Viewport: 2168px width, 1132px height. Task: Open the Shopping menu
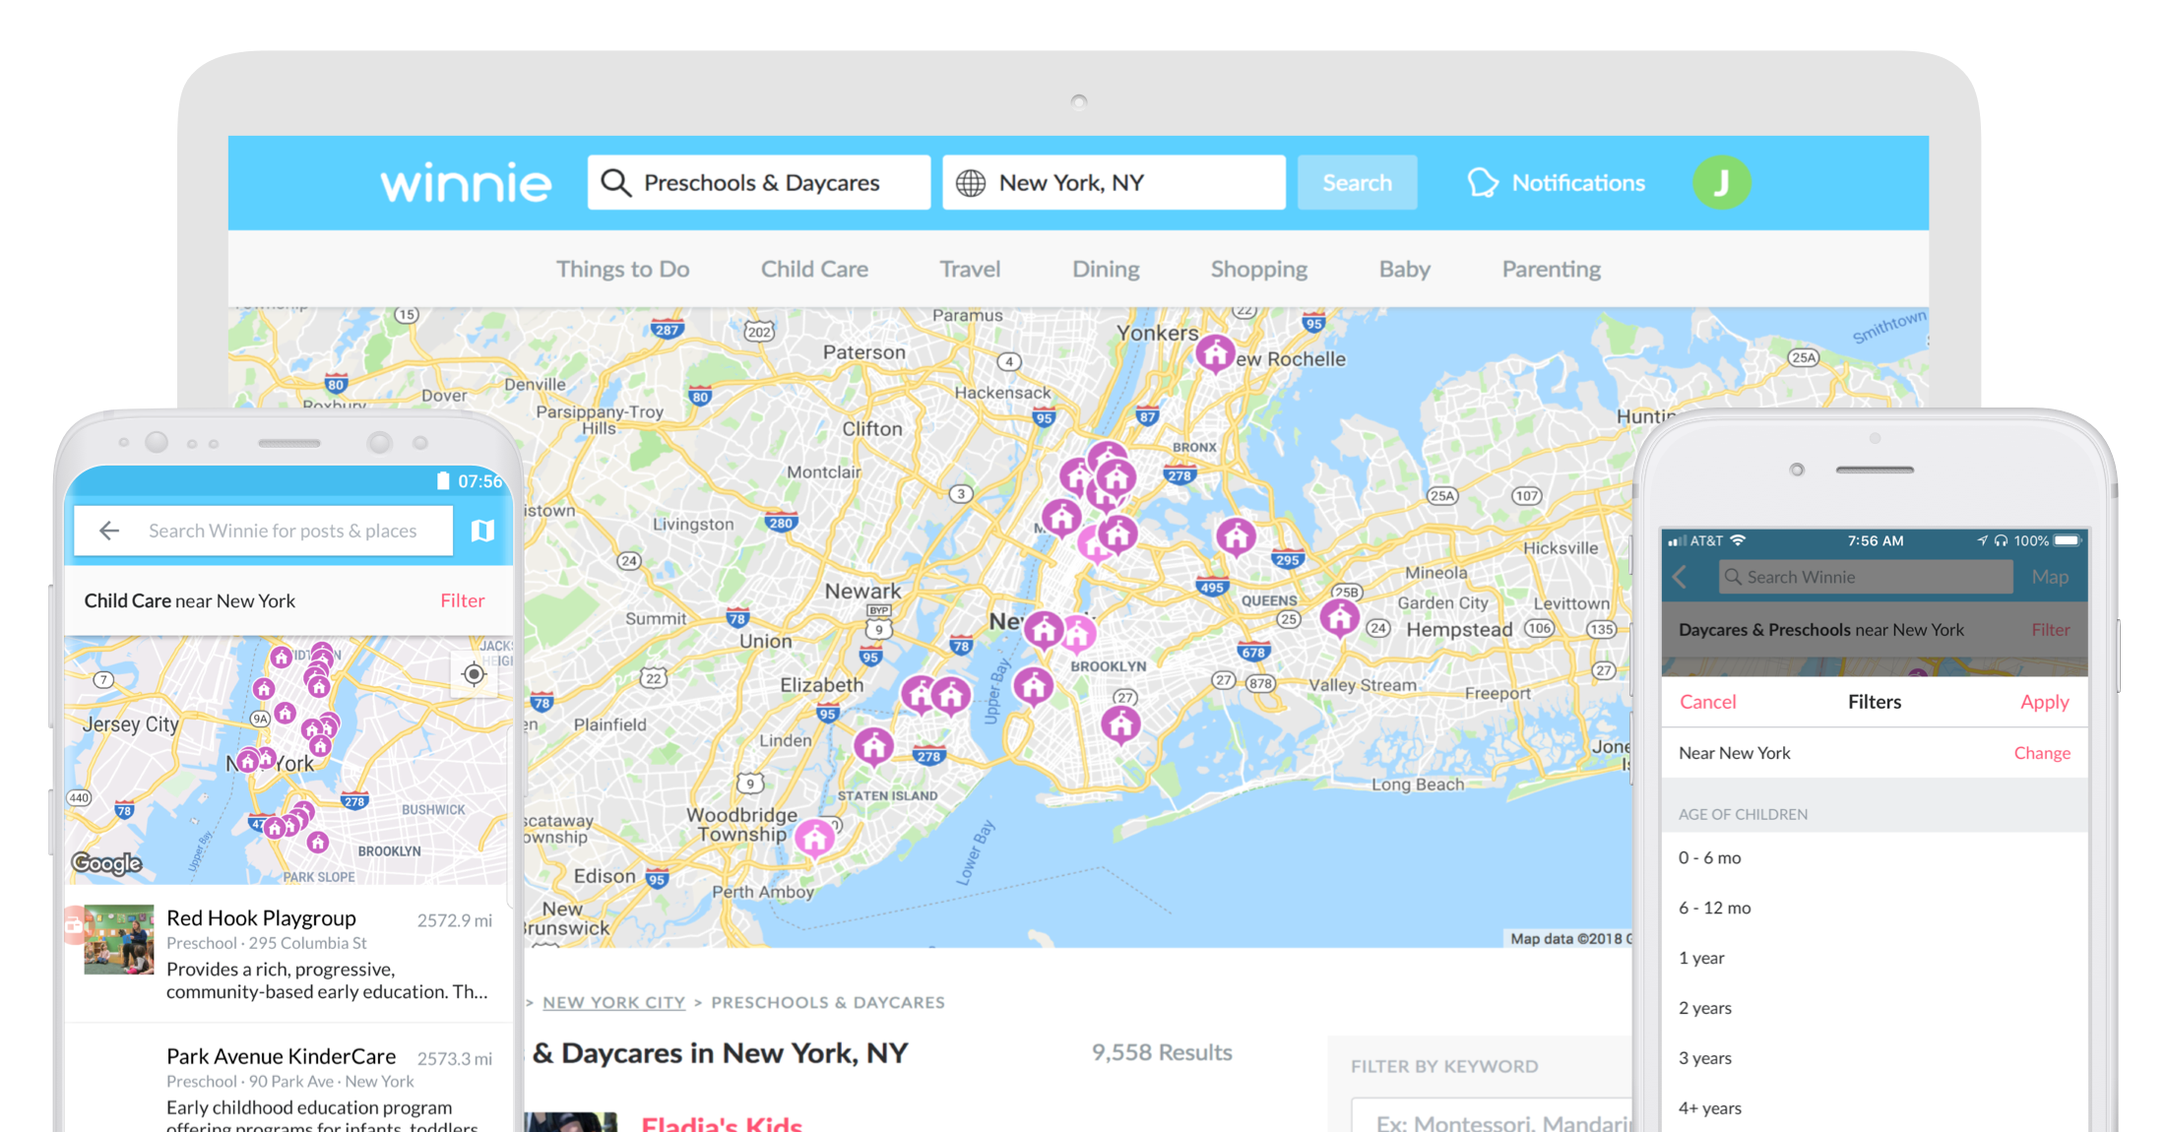coord(1259,269)
